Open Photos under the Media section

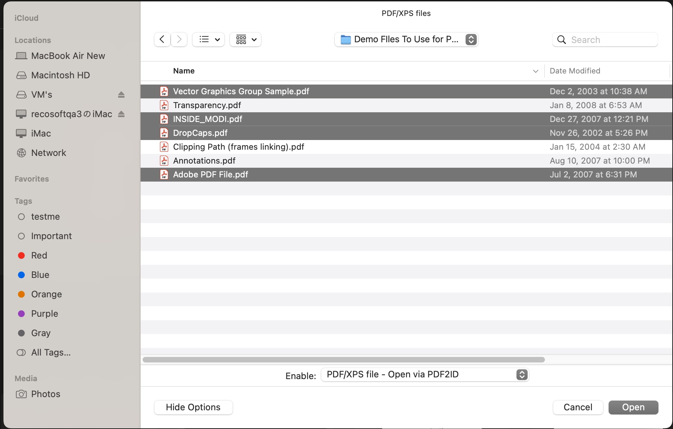tap(45, 394)
